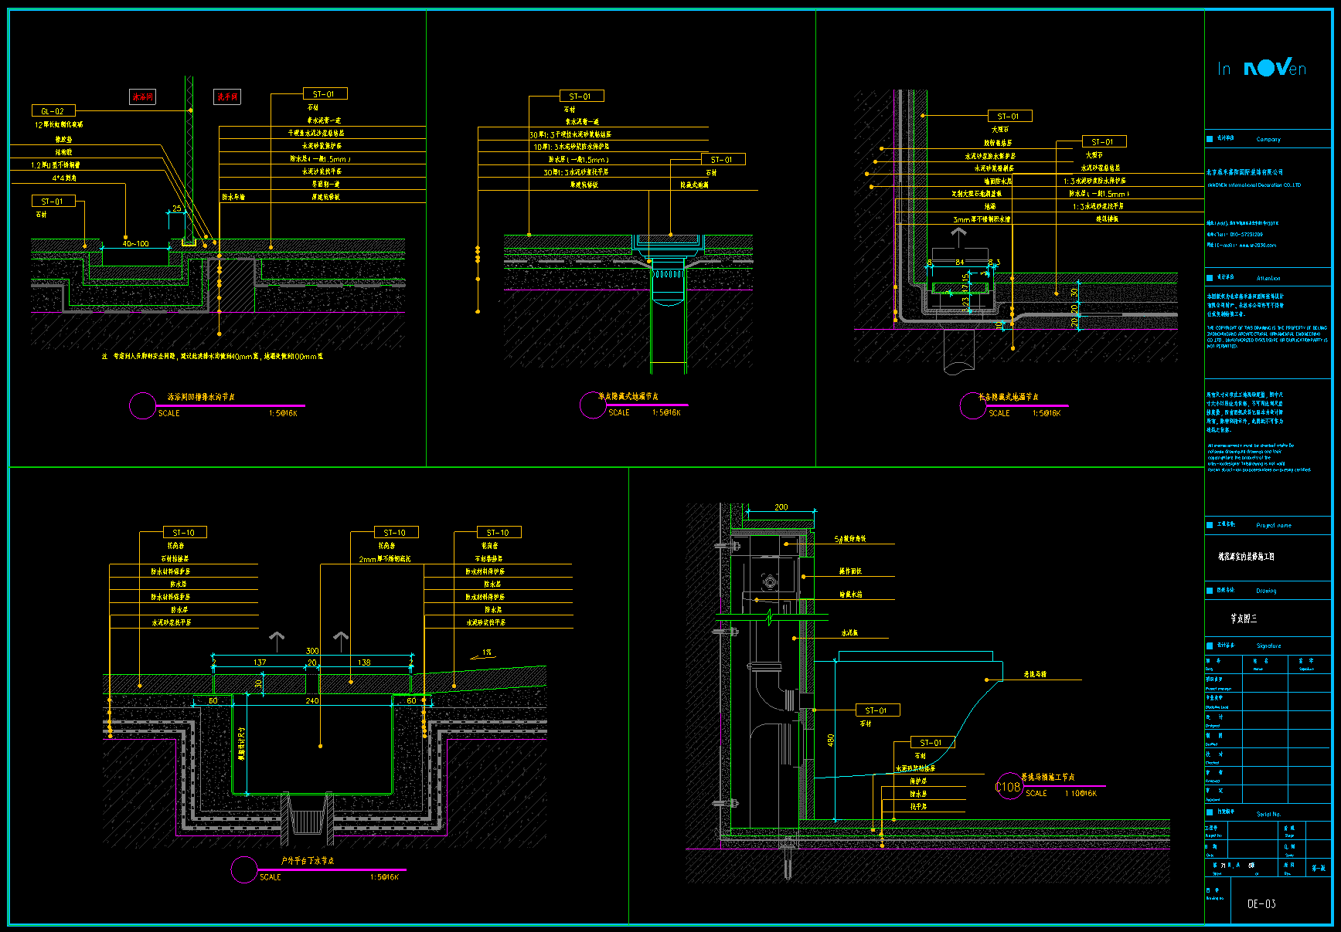
Task: Select the 1.2厚U型不锈钢槽 annotation
Action: 56,165
